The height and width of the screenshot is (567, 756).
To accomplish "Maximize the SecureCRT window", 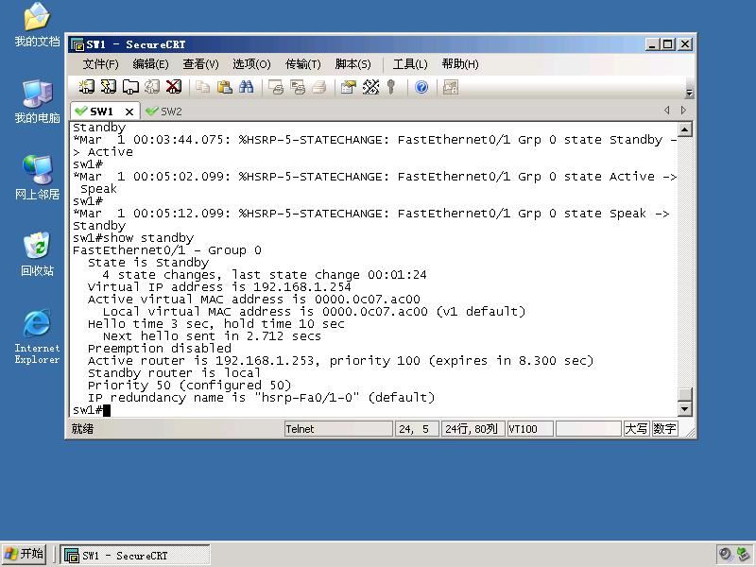I will pos(667,44).
